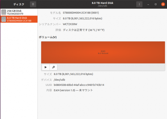Click the SSD drive icon in sidebar
This screenshot has width=167, height=119.
(x=4, y=12)
